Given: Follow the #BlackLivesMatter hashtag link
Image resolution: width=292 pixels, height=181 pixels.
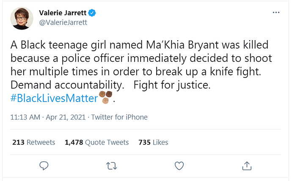Looking at the screenshot, I should (x=54, y=98).
